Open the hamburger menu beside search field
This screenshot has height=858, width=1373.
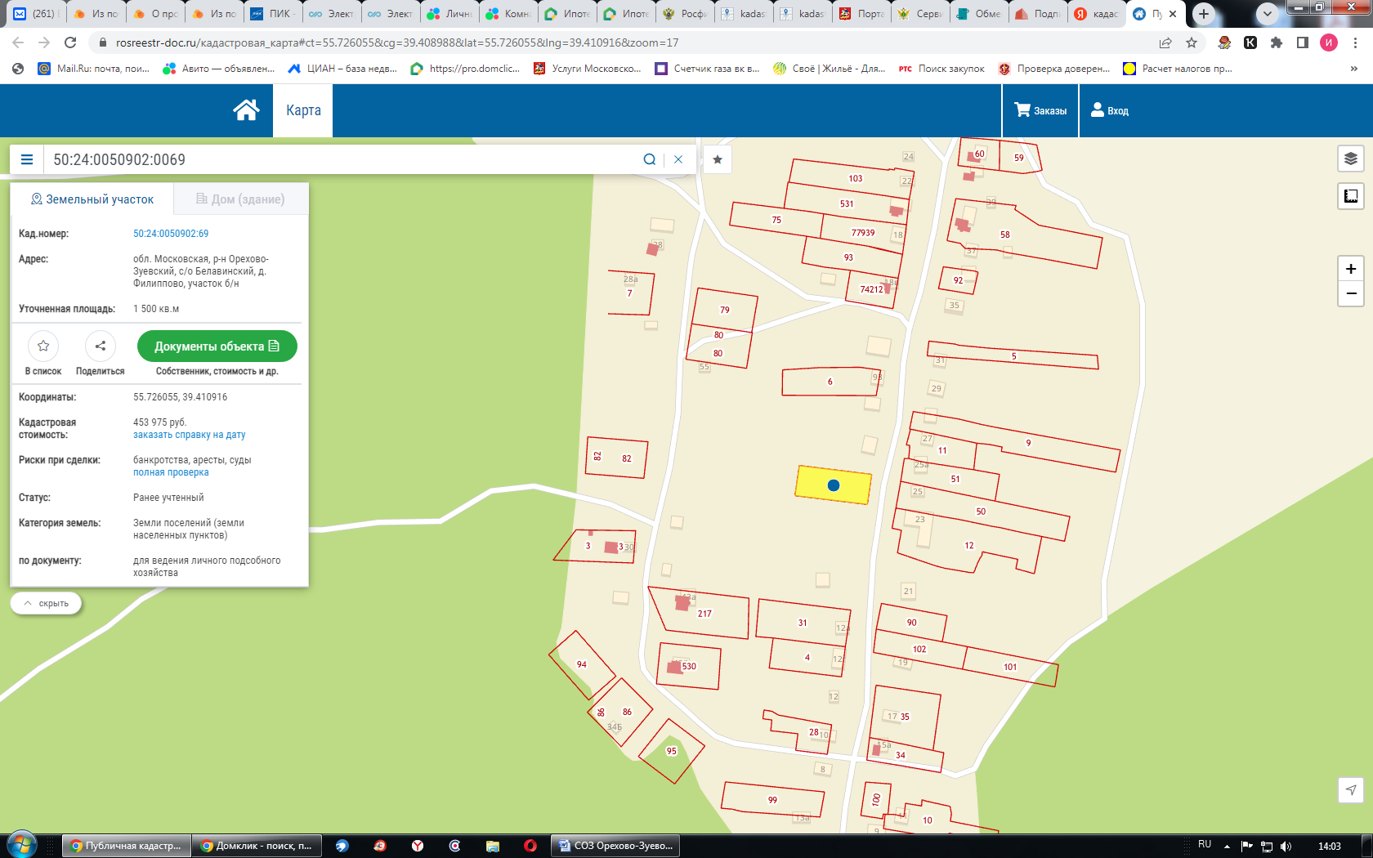pos(27,159)
